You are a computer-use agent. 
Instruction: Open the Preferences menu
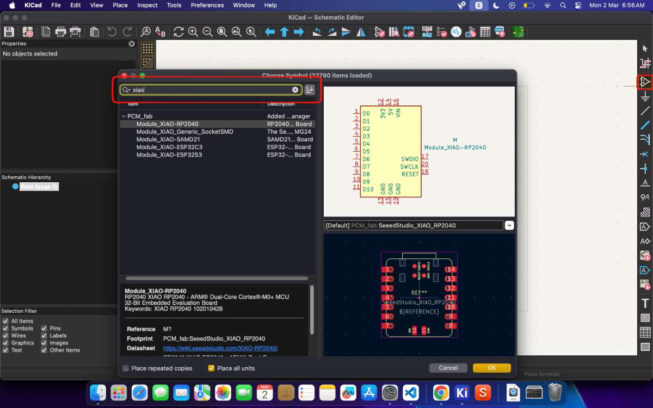[x=207, y=5]
